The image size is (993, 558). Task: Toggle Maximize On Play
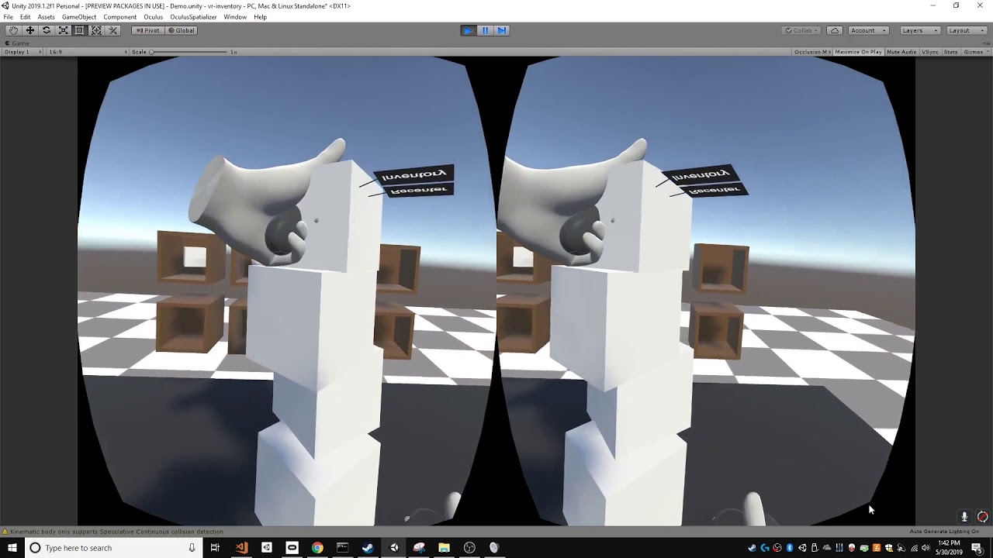858,52
